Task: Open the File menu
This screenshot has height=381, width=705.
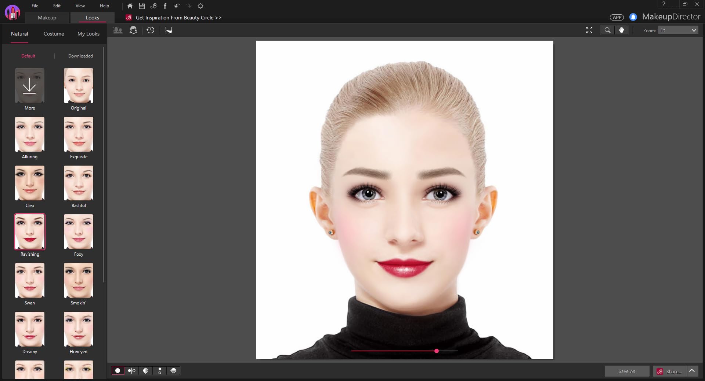Action: click(35, 6)
